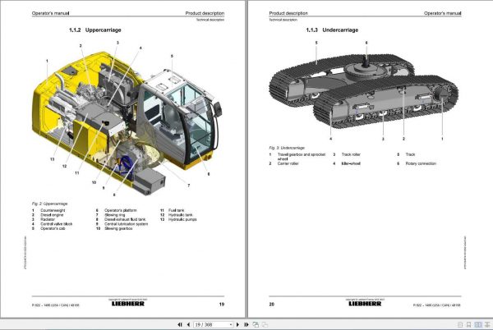The image size is (493, 330).
Task: Select two-page side-by-side view
Action: 478,324
